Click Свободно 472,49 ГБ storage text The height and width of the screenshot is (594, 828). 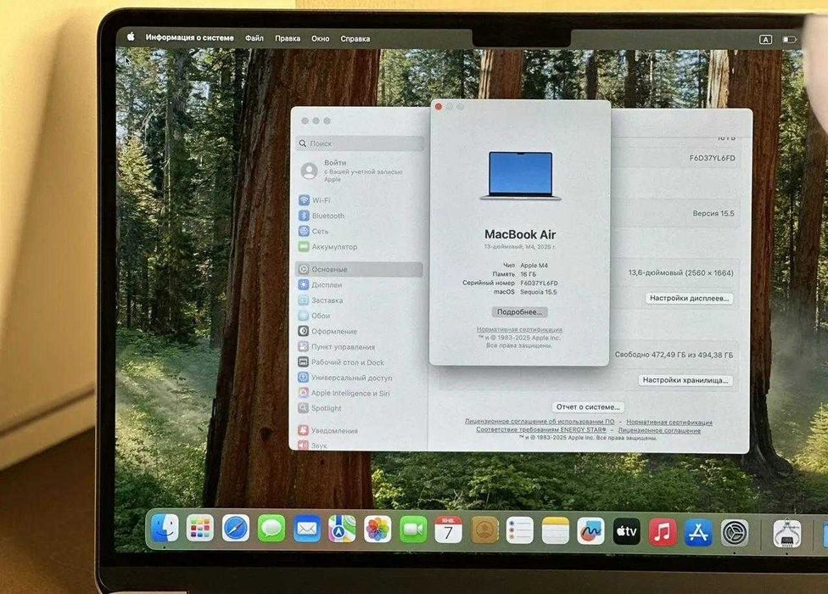click(x=674, y=355)
